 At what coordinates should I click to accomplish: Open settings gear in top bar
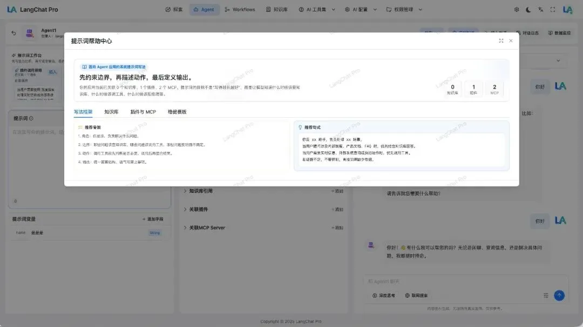click(517, 10)
